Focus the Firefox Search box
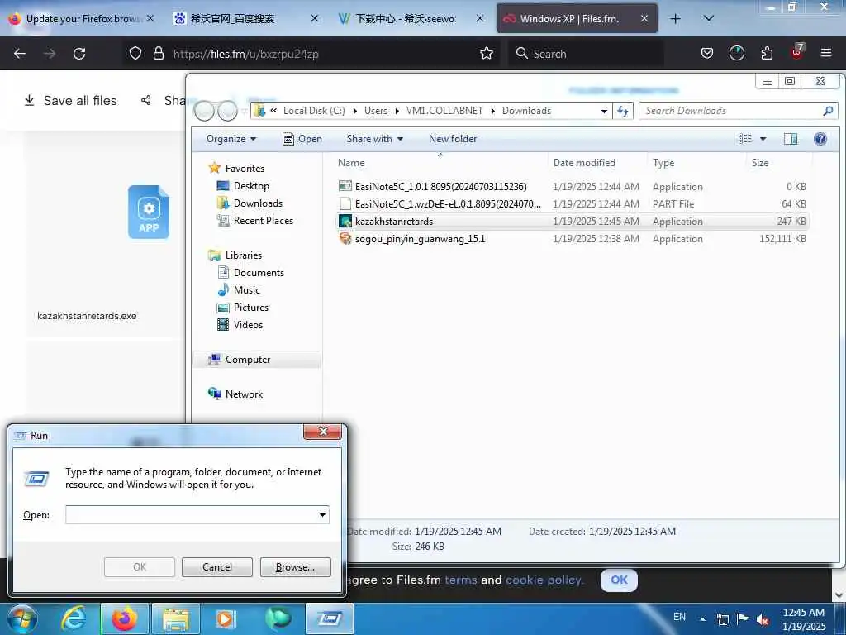 [x=586, y=54]
